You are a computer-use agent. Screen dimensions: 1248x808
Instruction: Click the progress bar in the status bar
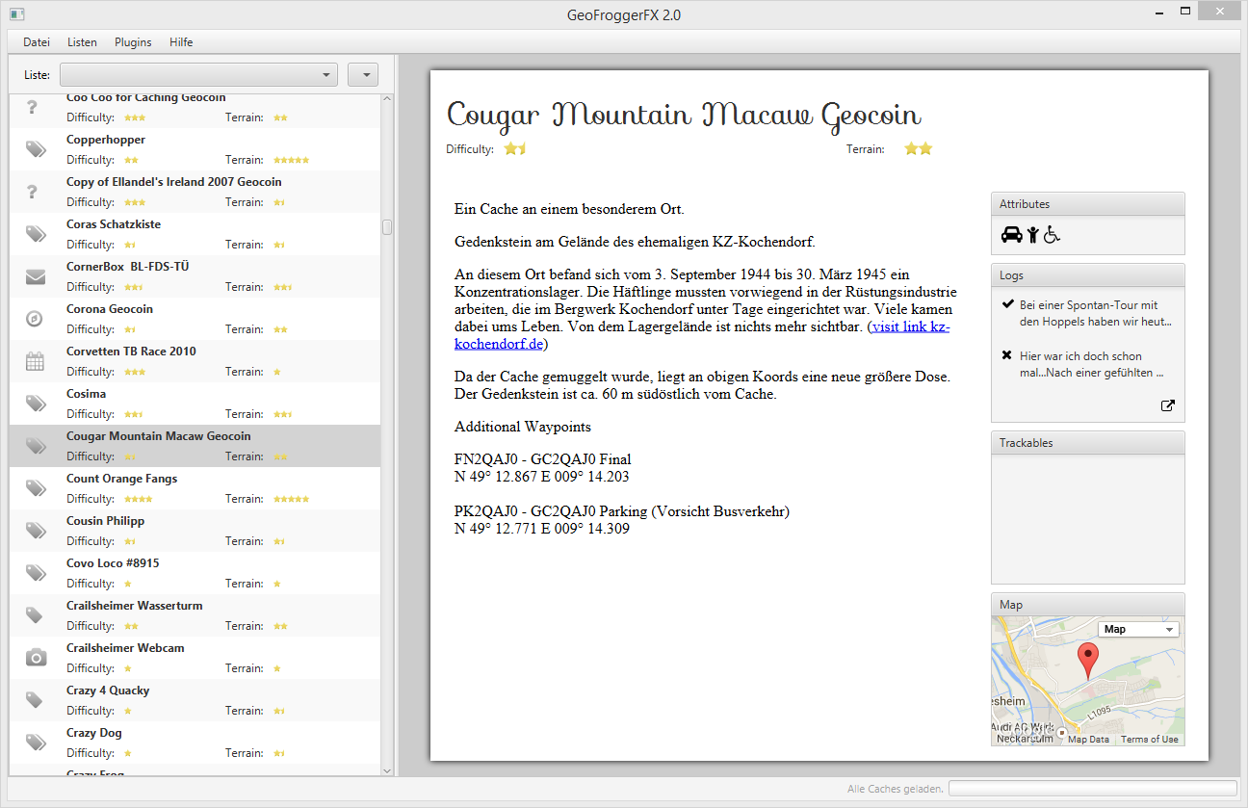(1092, 789)
